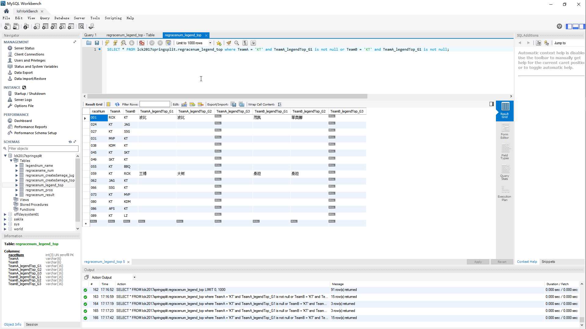Save query to snippets star icon
The image size is (586, 329).
[219, 43]
